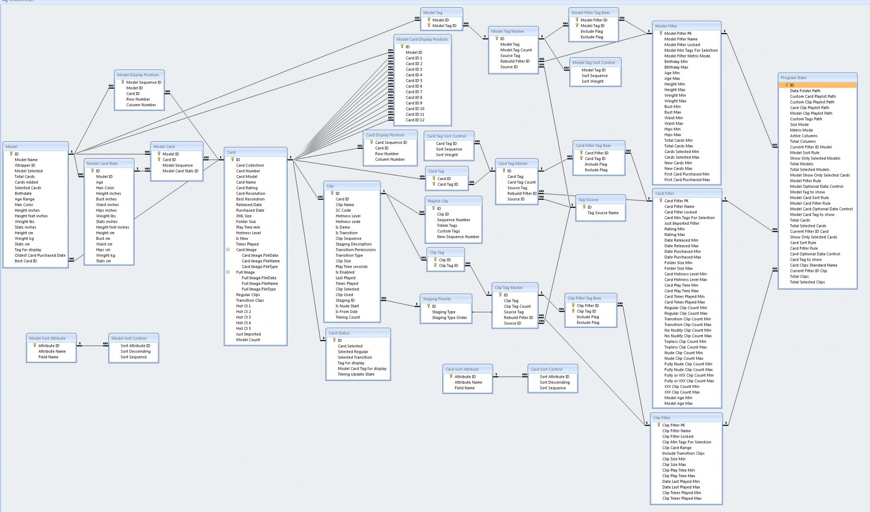Click key icon of Program State ID

point(786,85)
